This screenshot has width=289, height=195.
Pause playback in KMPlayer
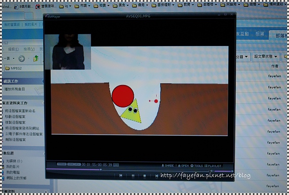133,176
